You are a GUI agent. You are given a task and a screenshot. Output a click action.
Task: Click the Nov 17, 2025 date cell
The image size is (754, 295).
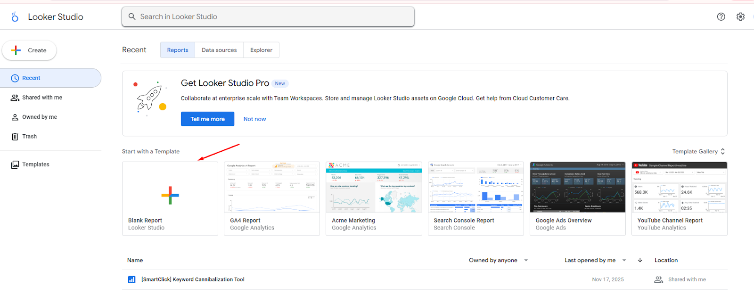(608, 279)
